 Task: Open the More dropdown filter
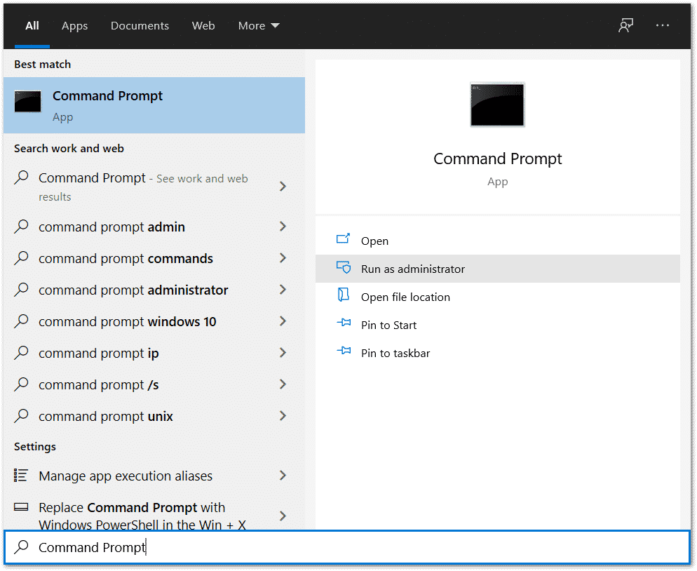click(259, 26)
